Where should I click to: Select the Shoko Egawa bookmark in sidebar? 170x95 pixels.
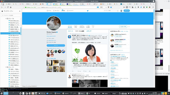coord(10,34)
